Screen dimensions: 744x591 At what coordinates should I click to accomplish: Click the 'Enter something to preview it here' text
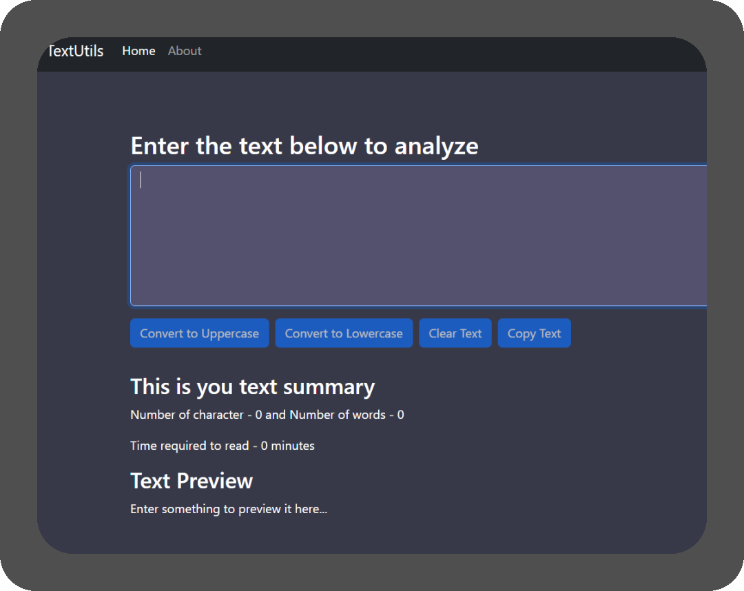point(228,510)
